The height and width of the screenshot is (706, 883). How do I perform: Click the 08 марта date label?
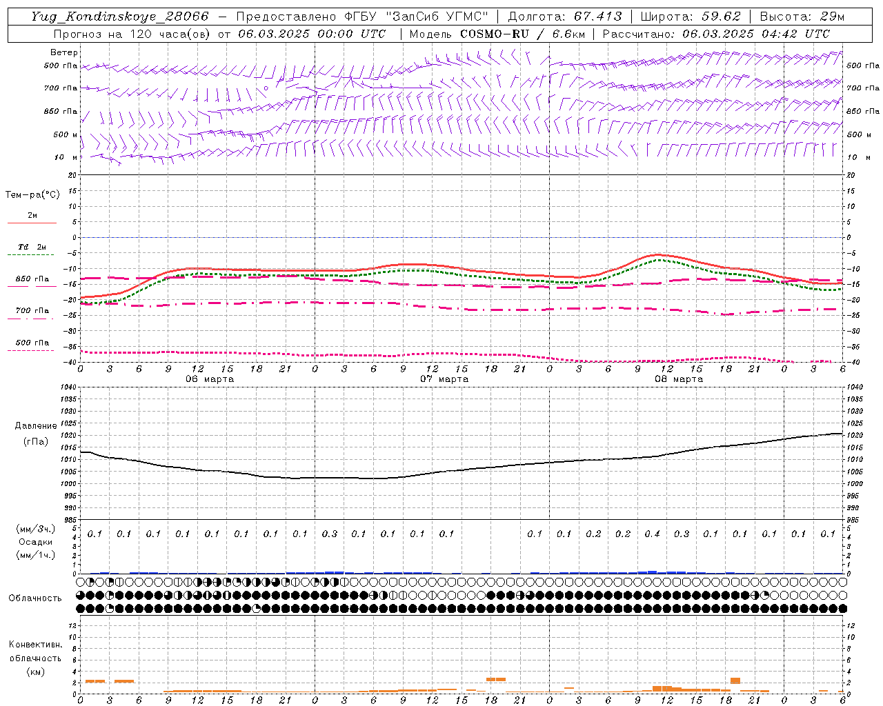click(x=679, y=379)
